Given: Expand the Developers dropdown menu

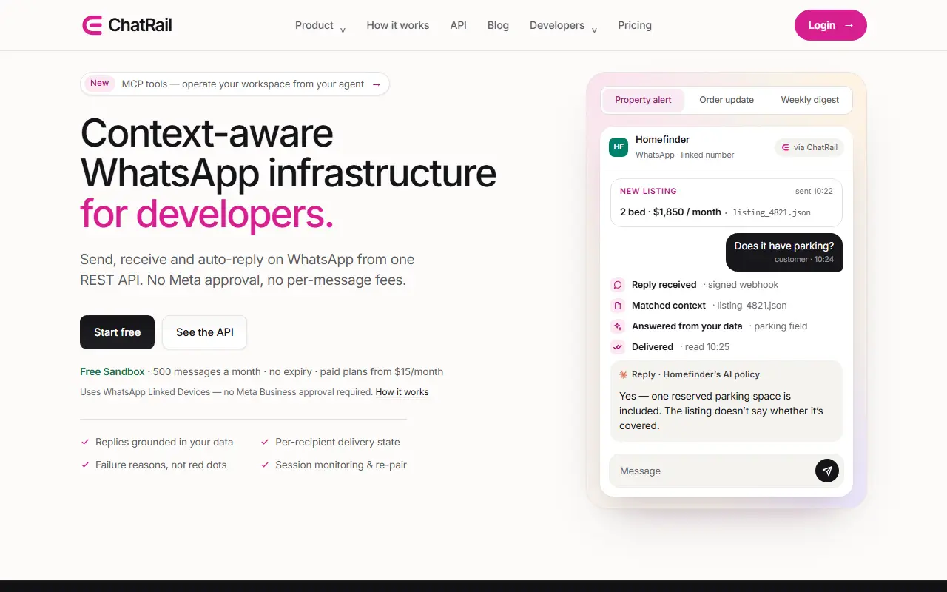Looking at the screenshot, I should coord(563,25).
